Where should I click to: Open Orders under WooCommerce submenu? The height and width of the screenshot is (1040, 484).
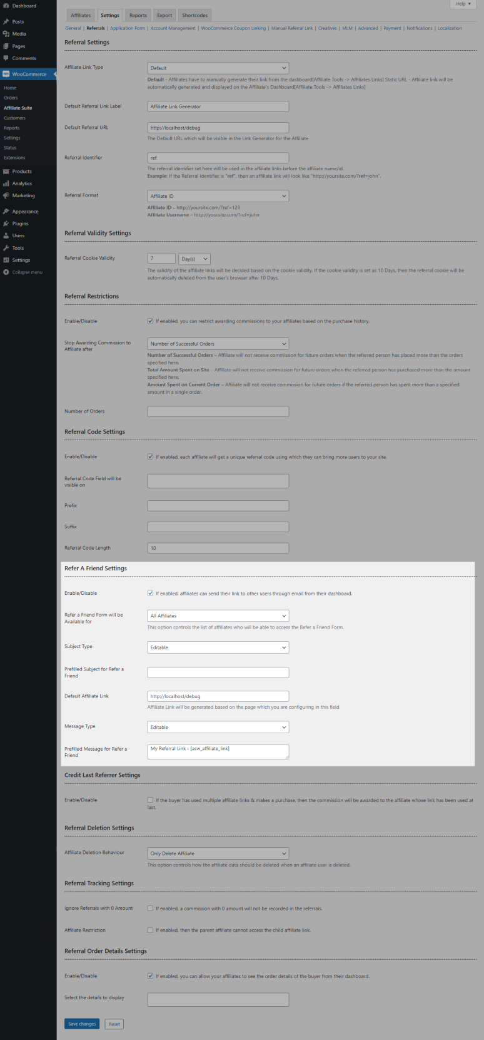pos(11,98)
